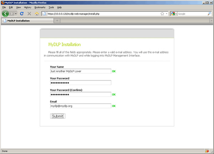214x154 pixels.
Task: Open the File menu
Action: pyautogui.click(x=4, y=7)
